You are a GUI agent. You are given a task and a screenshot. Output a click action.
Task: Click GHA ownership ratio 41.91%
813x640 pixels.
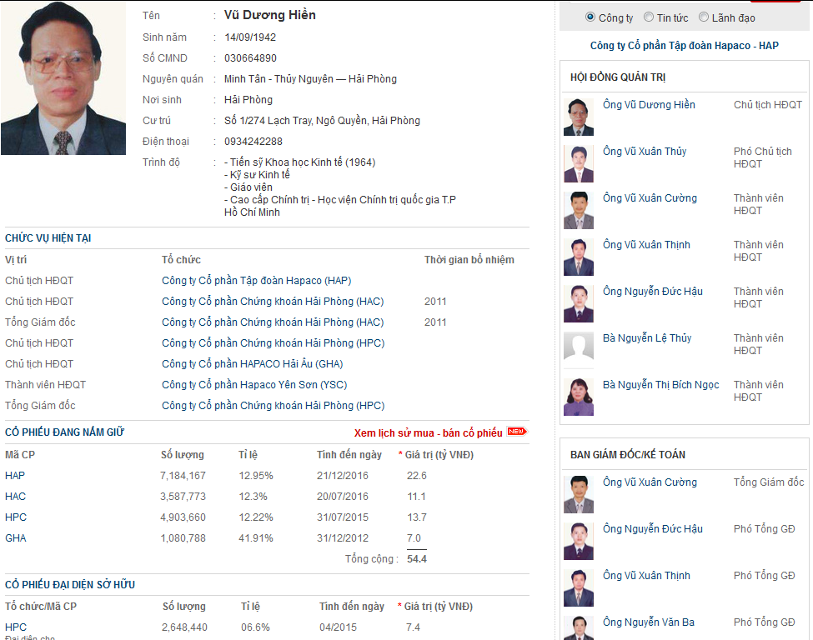(256, 537)
